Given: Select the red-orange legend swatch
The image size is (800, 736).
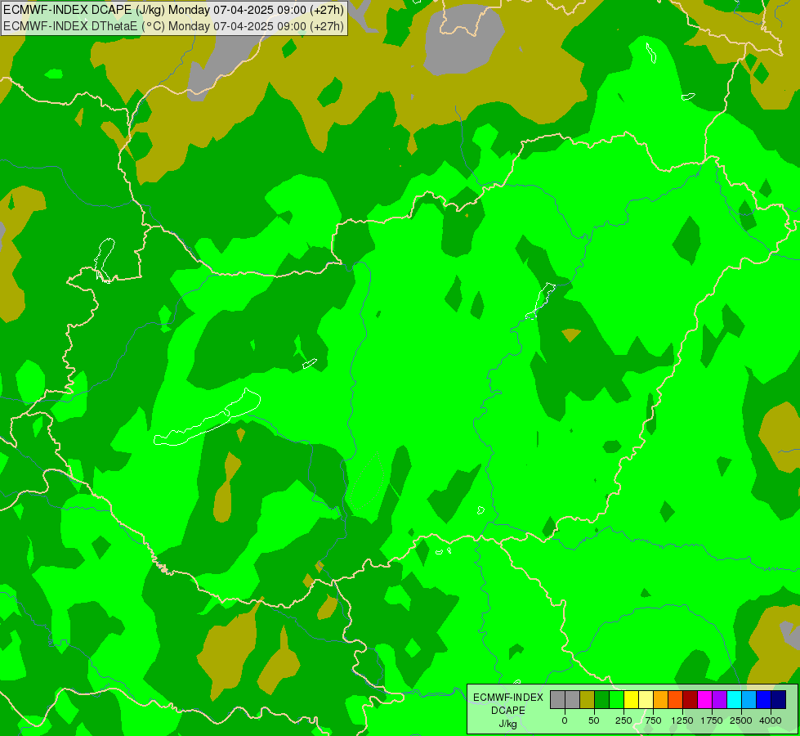Looking at the screenshot, I should (x=676, y=700).
